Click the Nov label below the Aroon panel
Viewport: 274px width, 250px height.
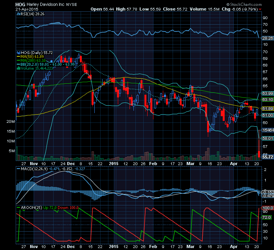point(34,247)
